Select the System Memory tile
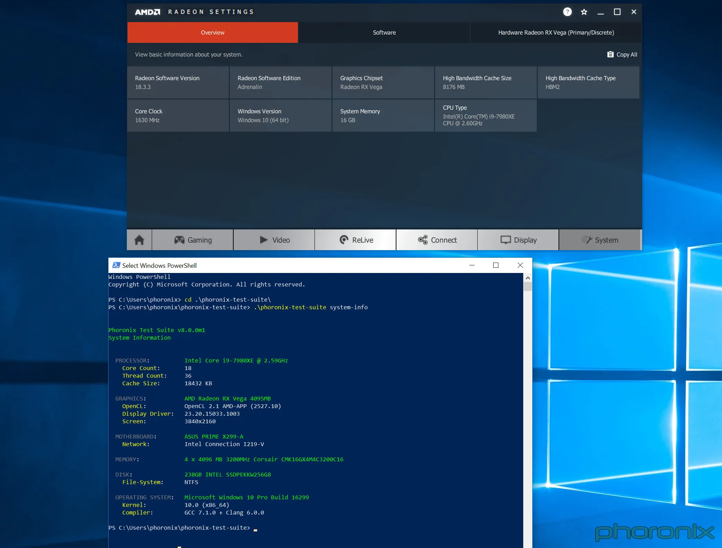Image resolution: width=722 pixels, height=548 pixels. click(383, 116)
